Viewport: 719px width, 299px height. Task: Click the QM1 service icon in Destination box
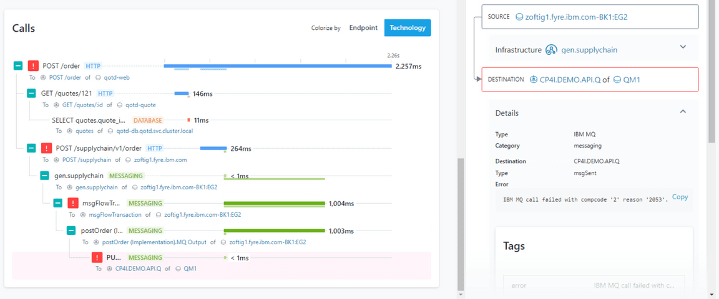(x=617, y=80)
